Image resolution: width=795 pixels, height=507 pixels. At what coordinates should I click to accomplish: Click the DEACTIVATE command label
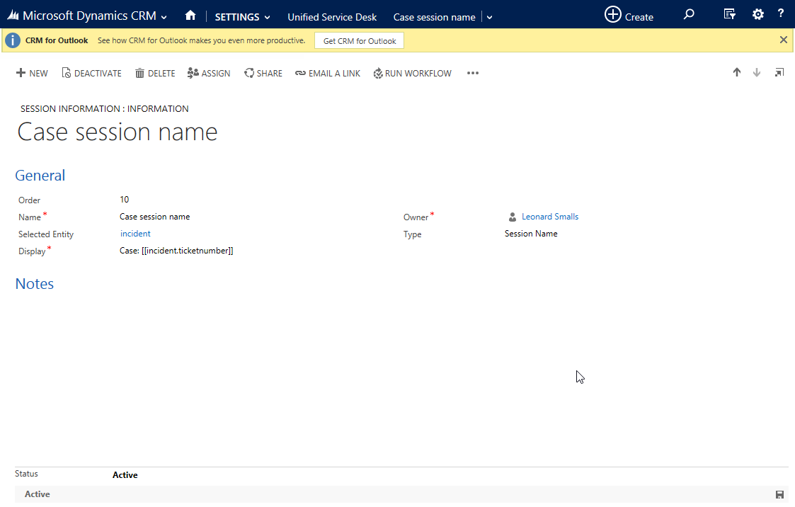98,74
